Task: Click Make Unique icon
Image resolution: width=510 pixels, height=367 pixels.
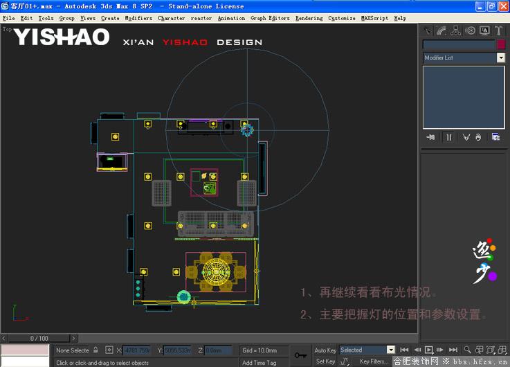Action: 466,137
